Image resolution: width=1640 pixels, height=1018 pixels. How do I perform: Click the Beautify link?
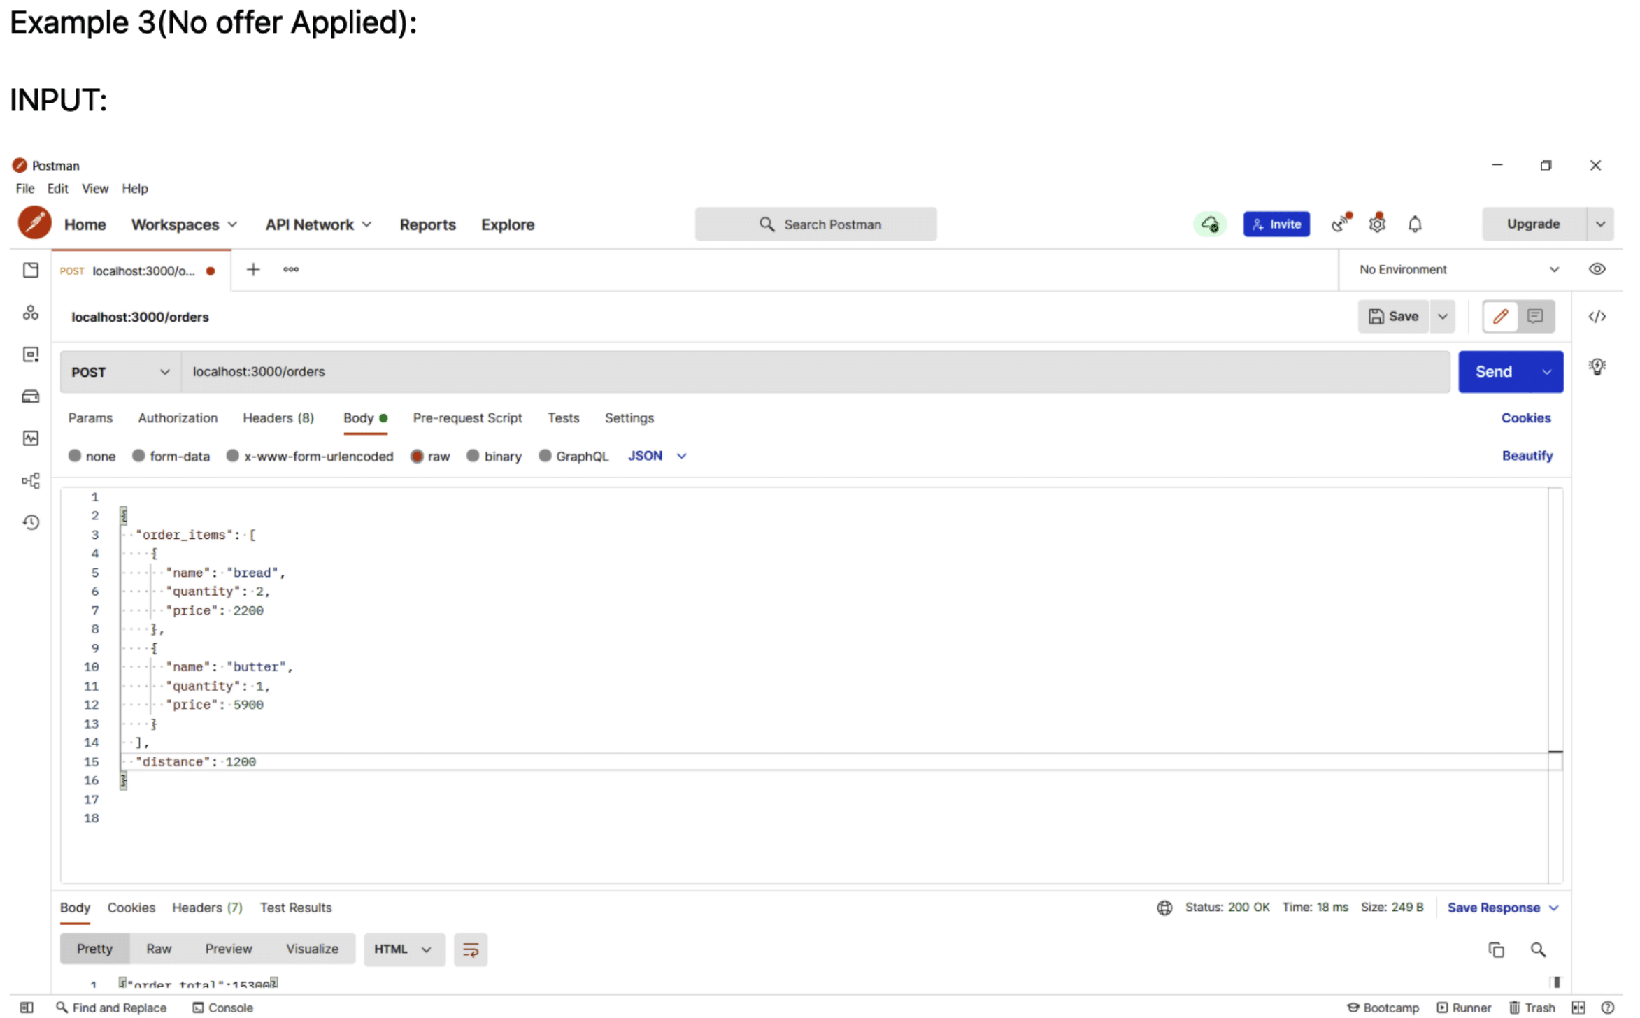tap(1527, 455)
